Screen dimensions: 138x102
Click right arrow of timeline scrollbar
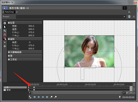click(124, 93)
